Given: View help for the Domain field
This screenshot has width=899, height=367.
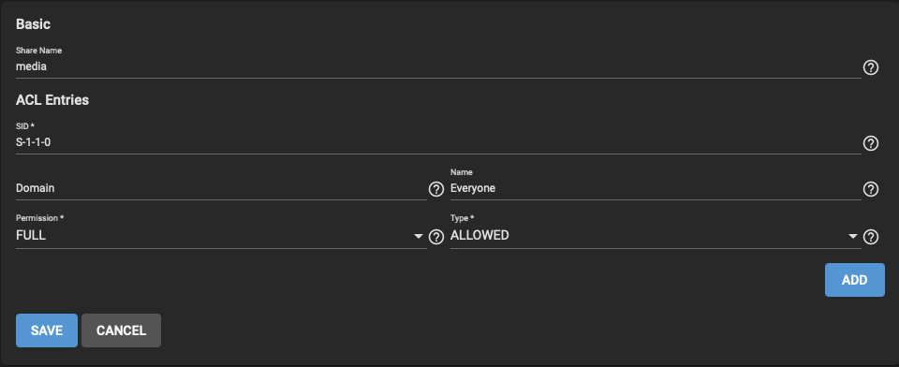Looking at the screenshot, I should 436,189.
